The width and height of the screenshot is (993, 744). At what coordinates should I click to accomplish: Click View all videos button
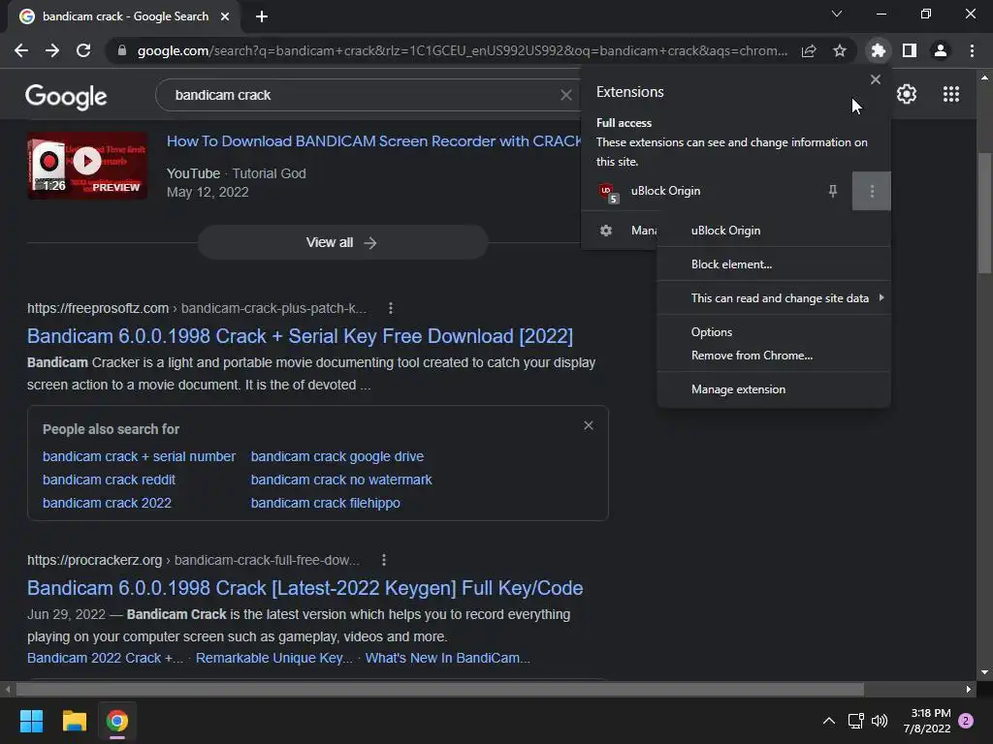(342, 242)
